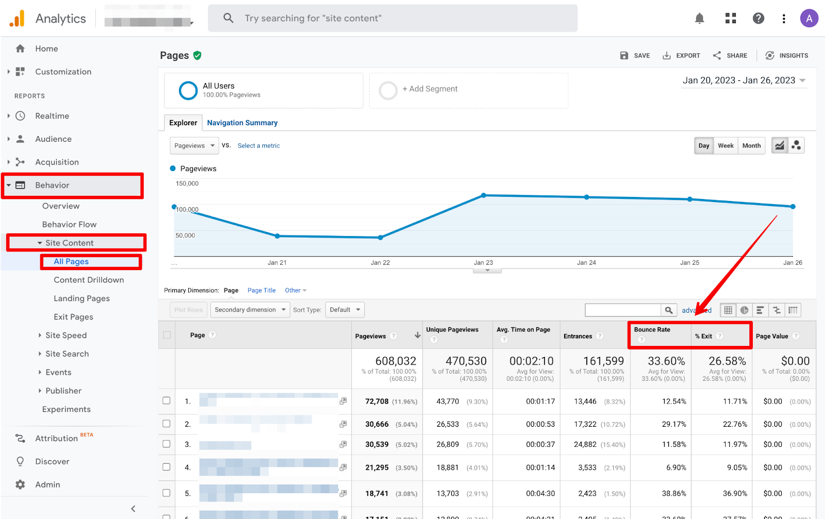This screenshot has width=825, height=519.
Task: Select the Explorer tab
Action: pyautogui.click(x=183, y=123)
